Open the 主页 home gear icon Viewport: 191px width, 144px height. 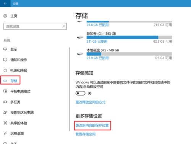click(x=5, y=16)
